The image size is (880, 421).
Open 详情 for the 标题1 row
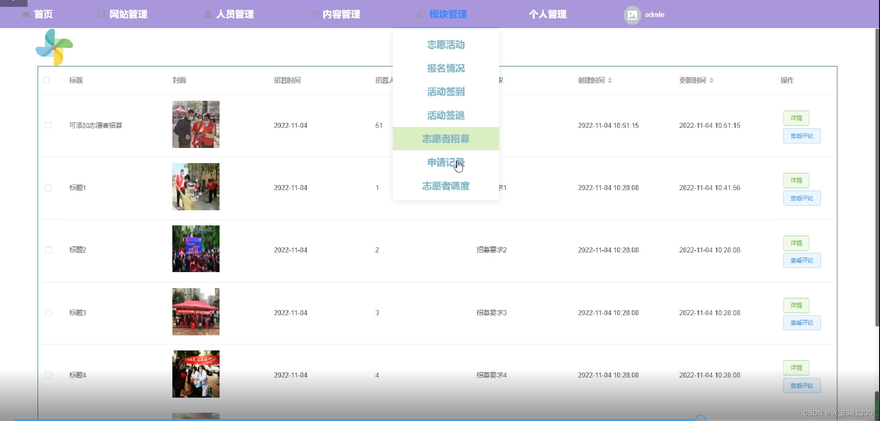[796, 180]
